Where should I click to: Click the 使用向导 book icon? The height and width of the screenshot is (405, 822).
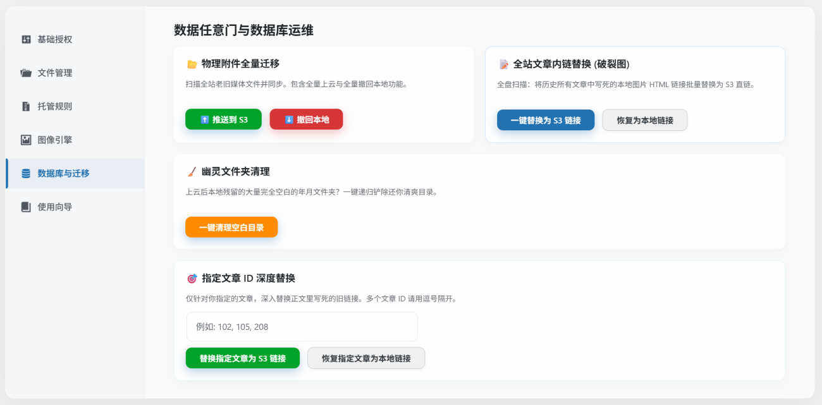coord(26,207)
